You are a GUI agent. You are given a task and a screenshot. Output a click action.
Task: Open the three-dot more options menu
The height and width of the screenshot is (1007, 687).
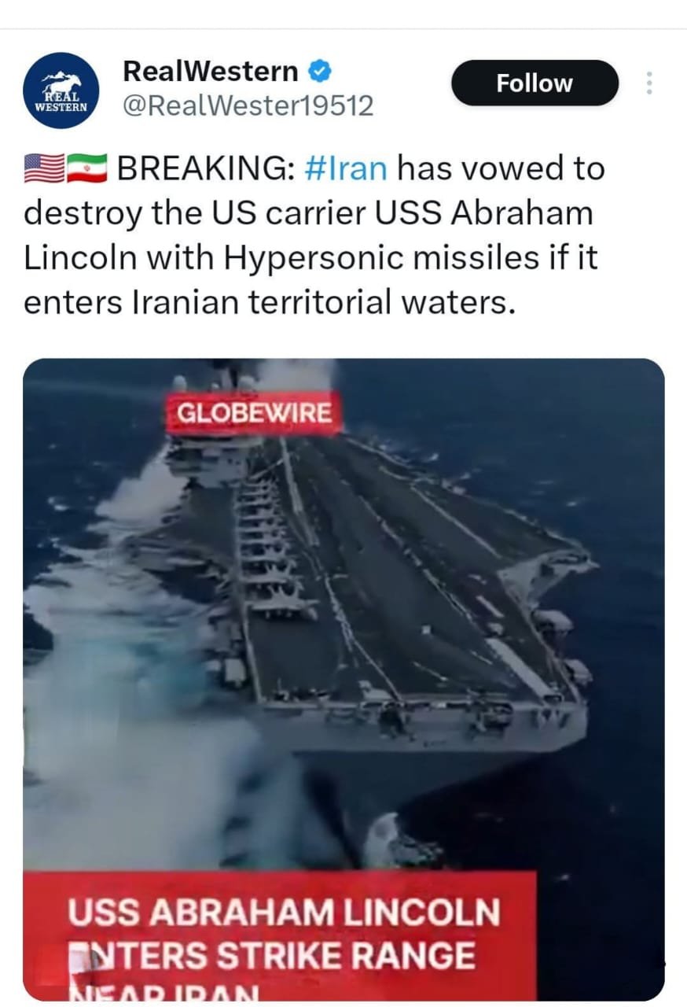click(649, 83)
